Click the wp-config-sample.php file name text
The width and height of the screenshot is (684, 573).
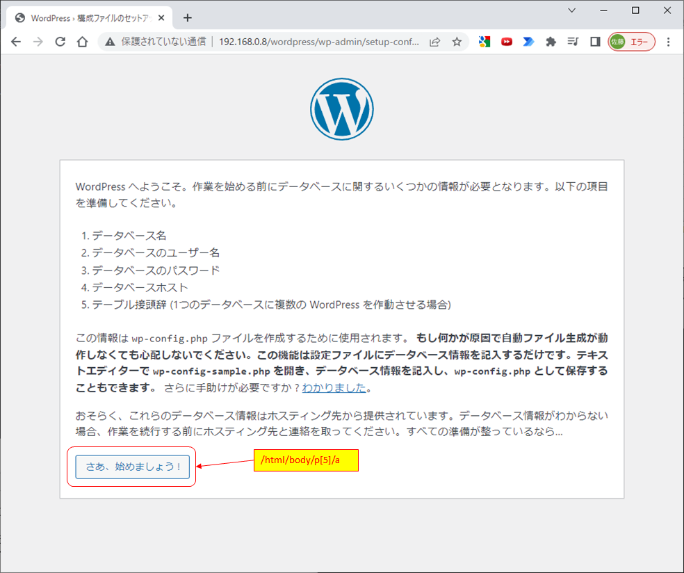[x=211, y=371]
